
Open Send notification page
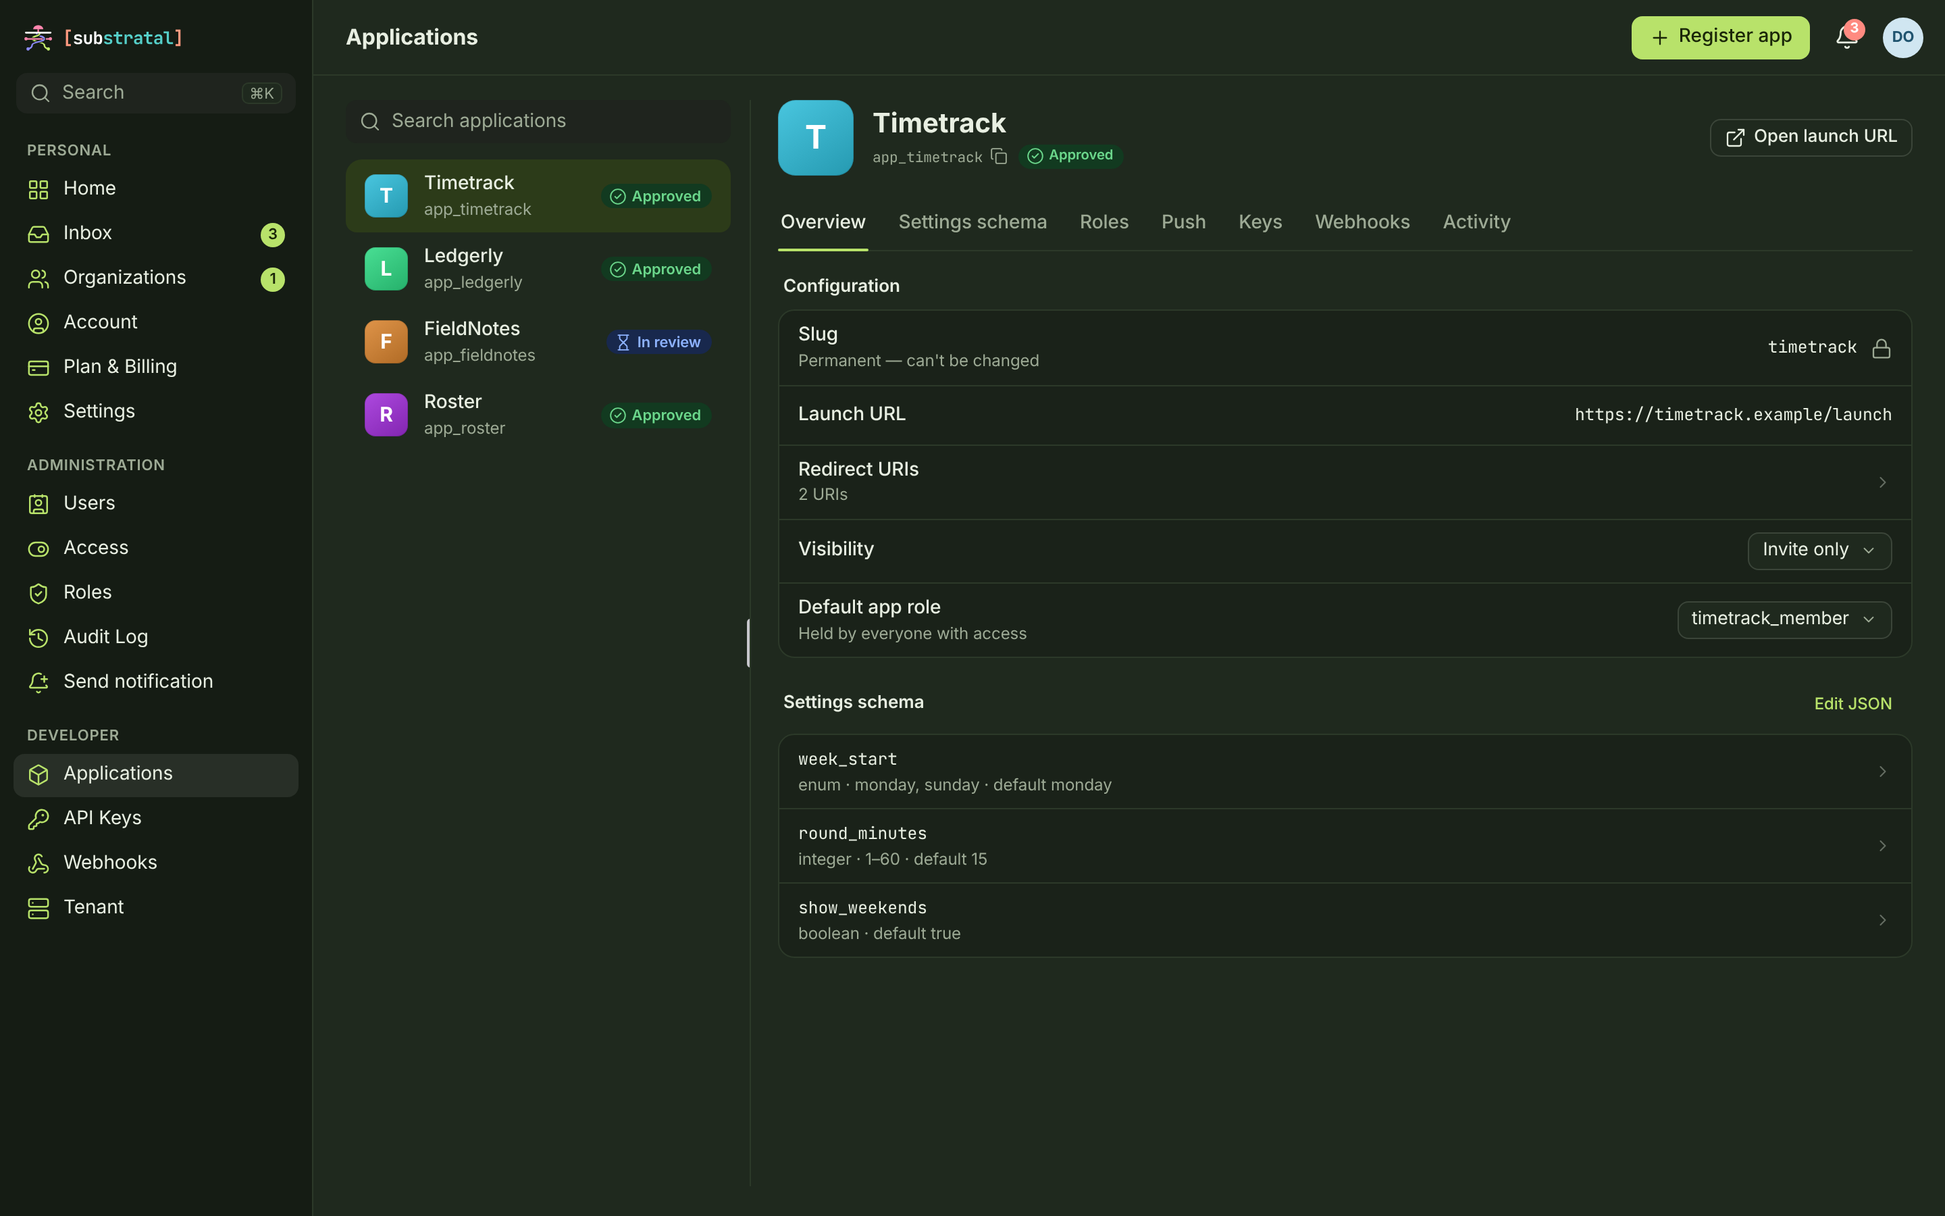155,682
